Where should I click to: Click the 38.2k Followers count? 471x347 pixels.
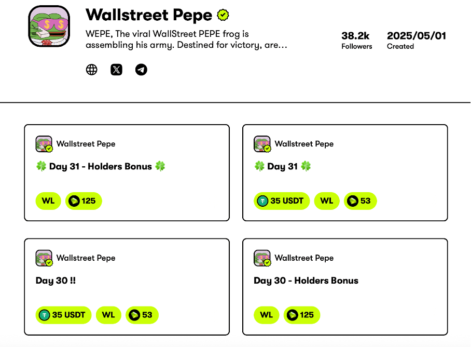pos(356,40)
